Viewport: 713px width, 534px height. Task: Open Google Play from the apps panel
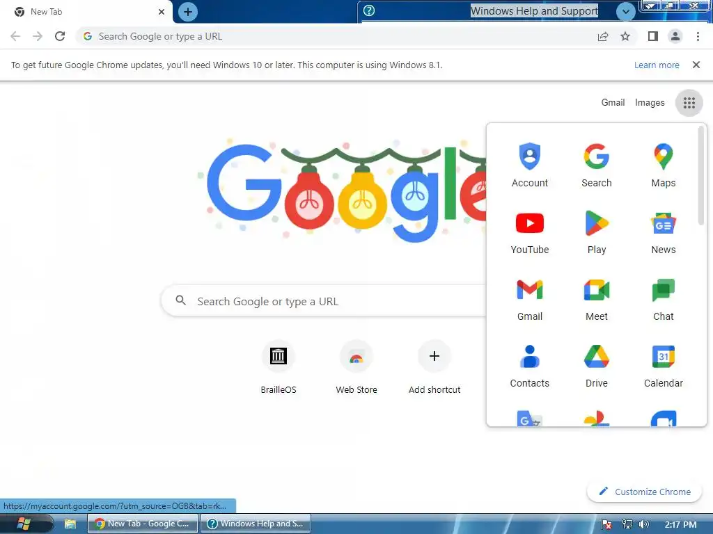[x=596, y=232]
